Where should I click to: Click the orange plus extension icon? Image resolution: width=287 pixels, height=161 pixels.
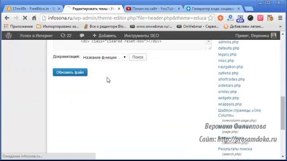[220, 18]
